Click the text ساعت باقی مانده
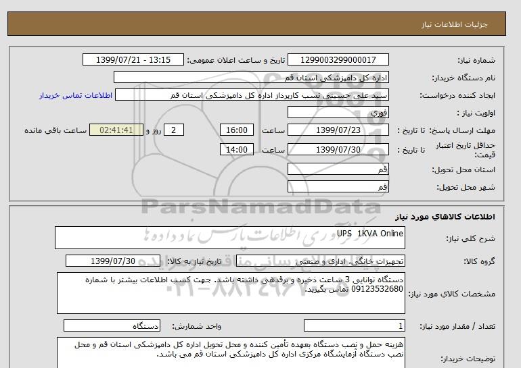Image resolution: width=521 pixels, height=368 pixels. pos(55,130)
